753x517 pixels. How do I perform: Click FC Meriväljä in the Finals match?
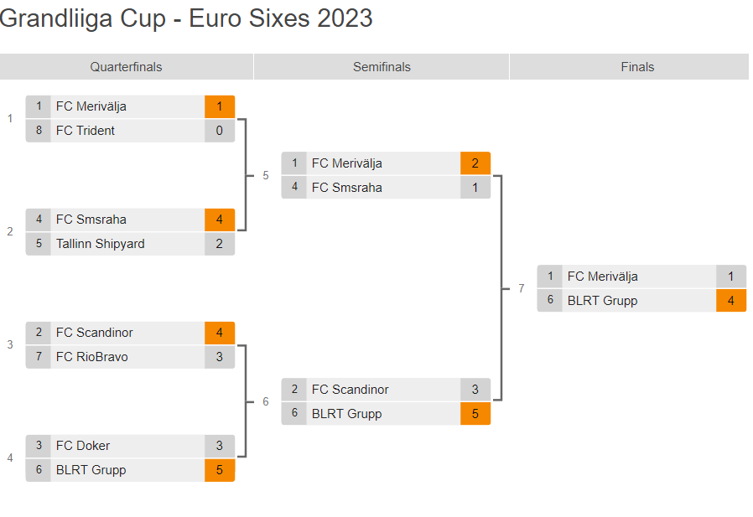[x=602, y=277]
